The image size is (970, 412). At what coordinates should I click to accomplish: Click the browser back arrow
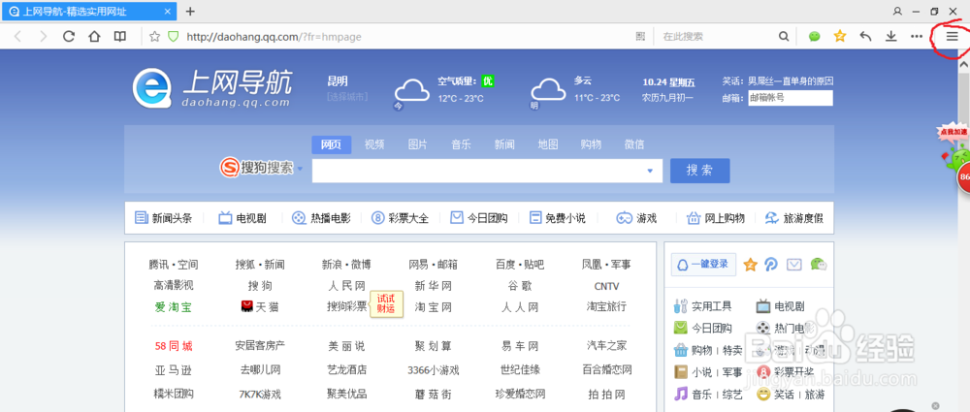[x=17, y=37]
